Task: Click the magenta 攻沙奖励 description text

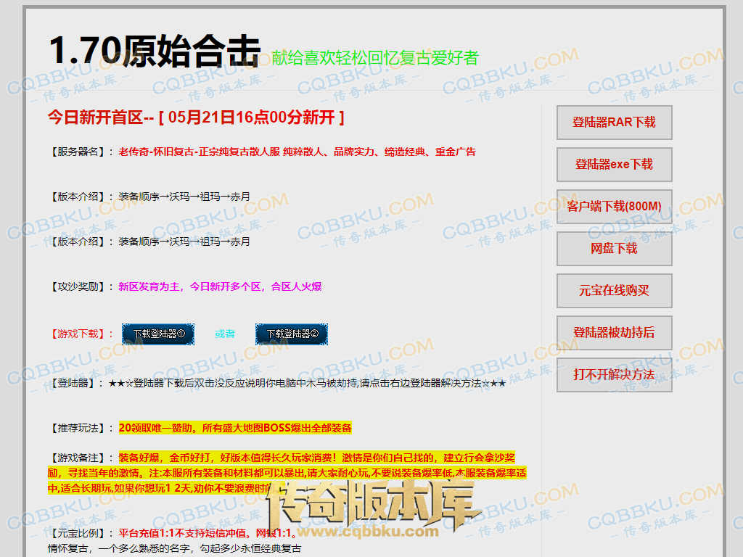Action: coord(220,286)
